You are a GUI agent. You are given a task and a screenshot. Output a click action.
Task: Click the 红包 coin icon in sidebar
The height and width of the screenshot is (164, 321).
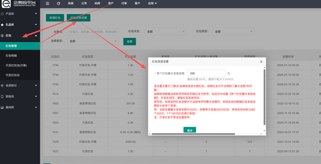pos(2,36)
